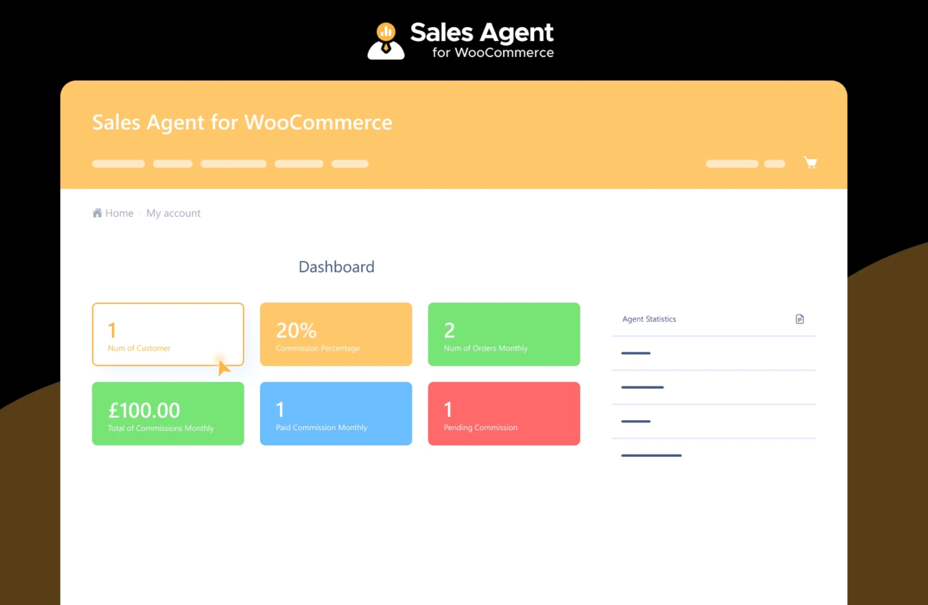This screenshot has height=605, width=928.
Task: Select the Num of Customer card
Action: [x=168, y=334]
